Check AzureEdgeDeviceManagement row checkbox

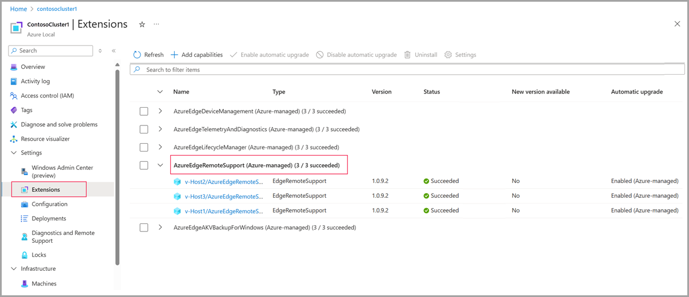click(x=144, y=111)
